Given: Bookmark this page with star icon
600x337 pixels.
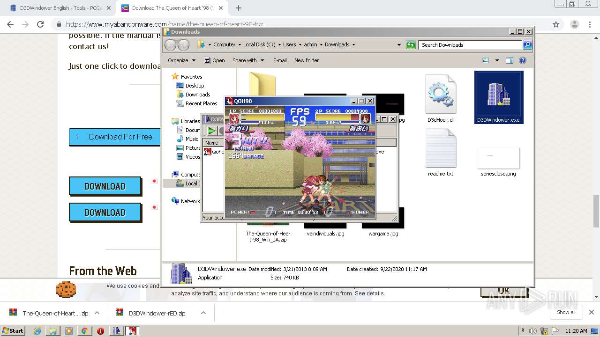Looking at the screenshot, I should 556,24.
